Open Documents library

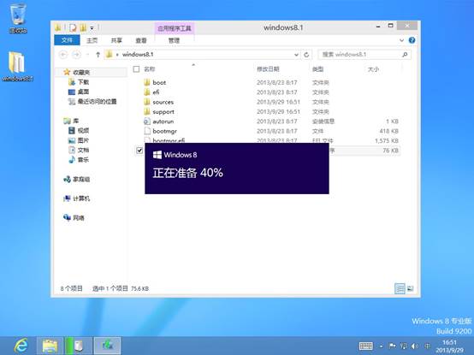coord(83,150)
